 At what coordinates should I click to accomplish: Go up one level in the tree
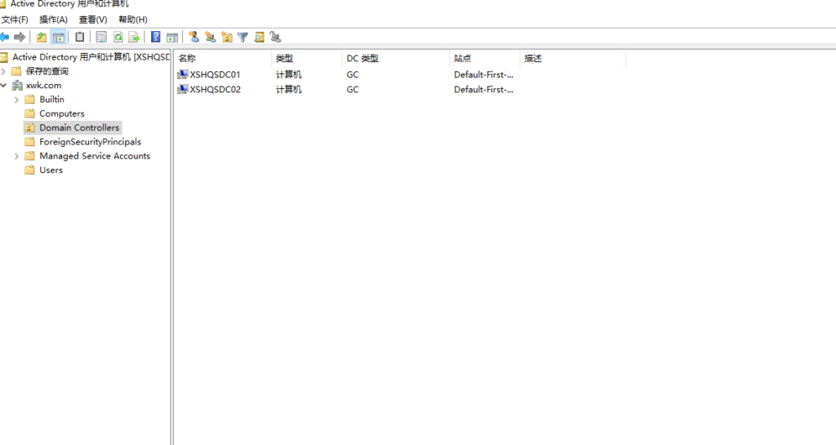[x=42, y=37]
